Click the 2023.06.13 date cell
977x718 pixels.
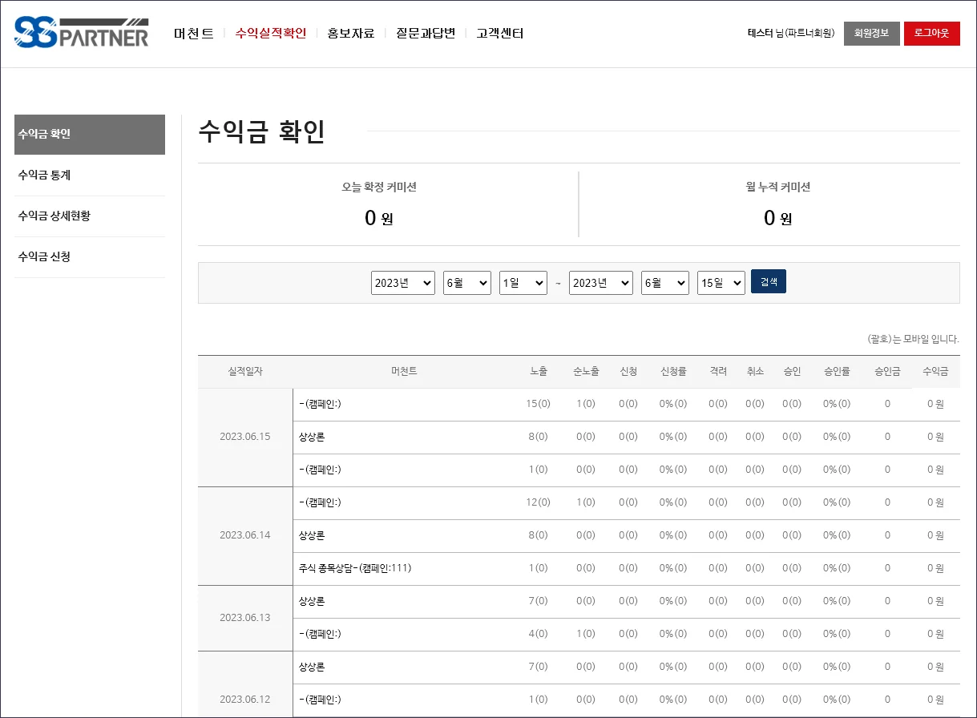coord(245,618)
